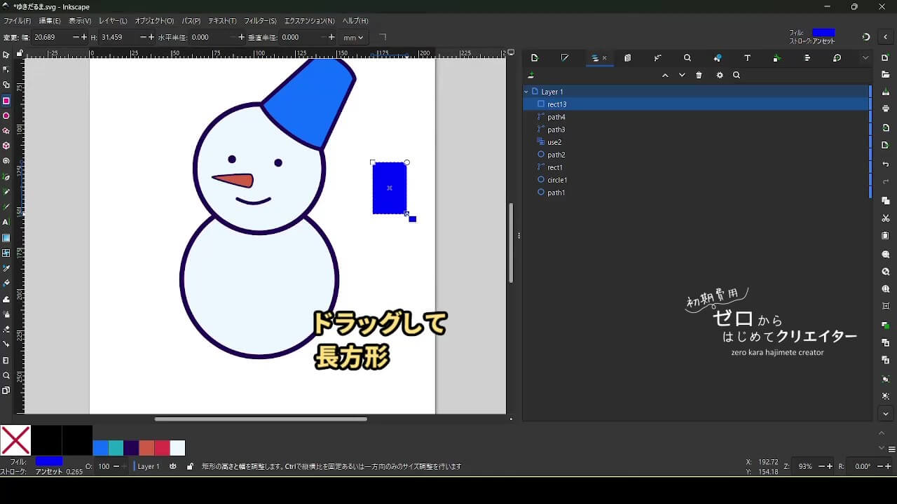Viewport: 897px width, 504px height.
Task: Toggle layer lock icon in status bar
Action: 190,466
